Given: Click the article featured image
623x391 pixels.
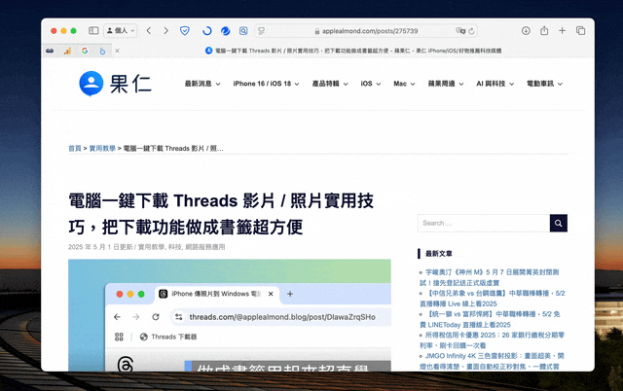Looking at the screenshot, I should point(230,315).
